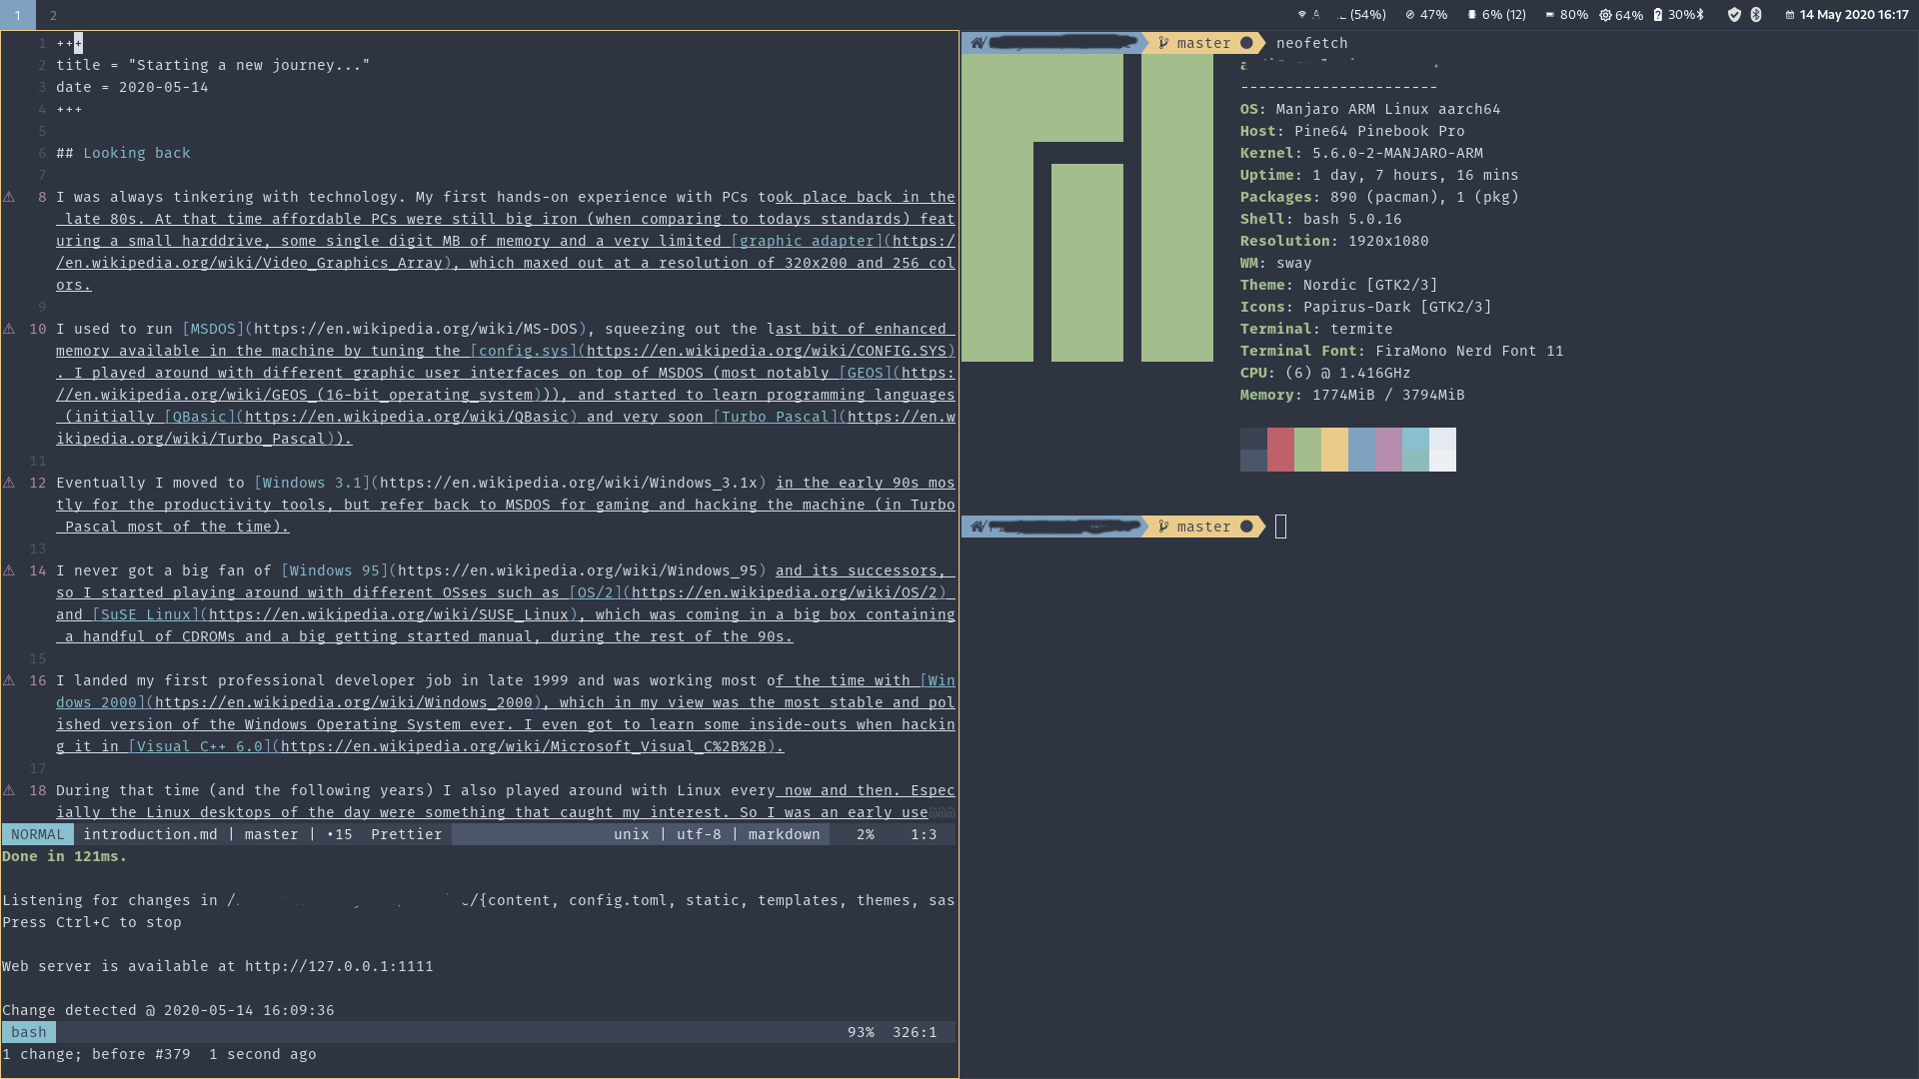Click the master branch segment in upper prompt

click(1202, 43)
